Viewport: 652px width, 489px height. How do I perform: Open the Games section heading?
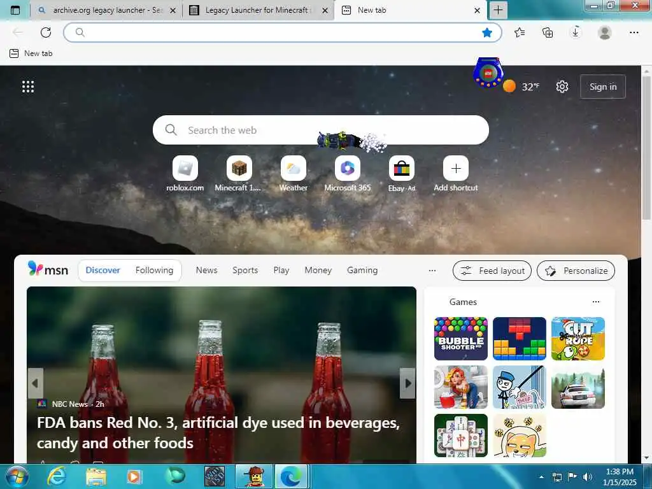coord(463,302)
